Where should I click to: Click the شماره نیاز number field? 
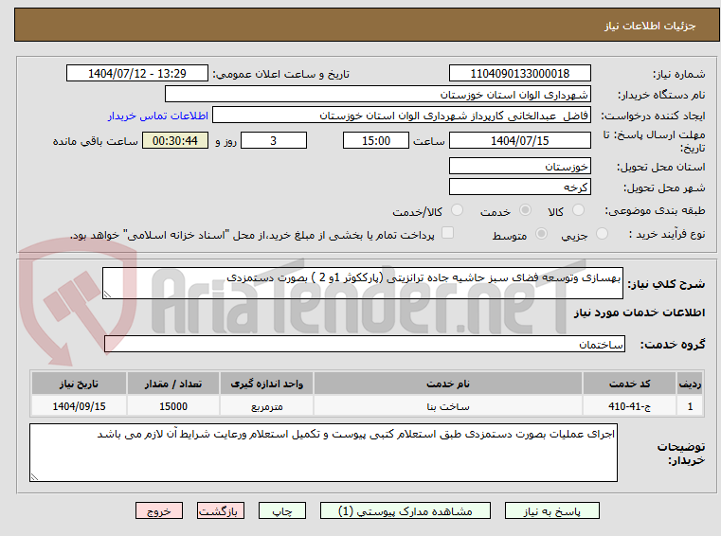(x=519, y=74)
